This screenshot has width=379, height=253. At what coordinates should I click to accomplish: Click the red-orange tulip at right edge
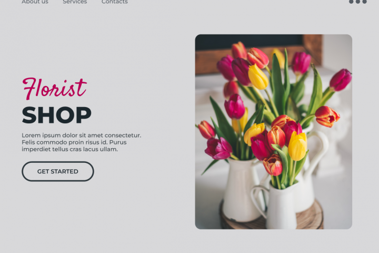(327, 116)
